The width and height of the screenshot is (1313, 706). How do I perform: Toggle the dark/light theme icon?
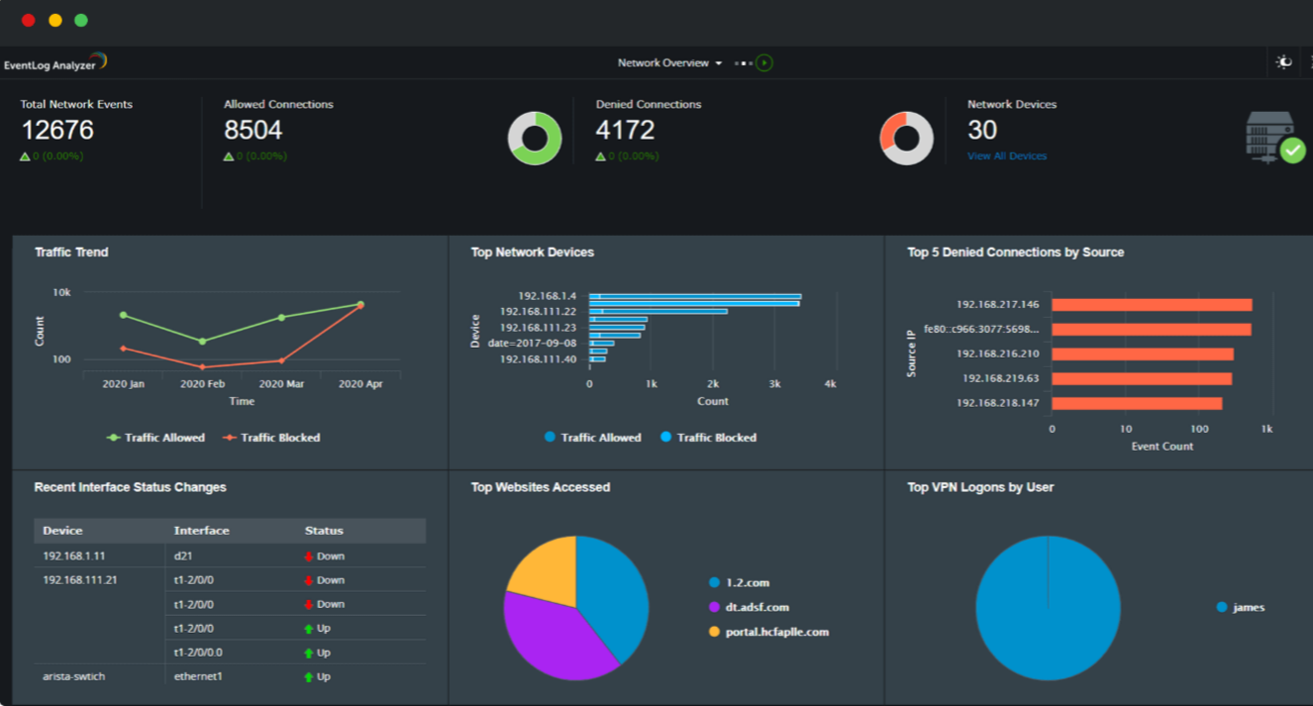pos(1284,62)
